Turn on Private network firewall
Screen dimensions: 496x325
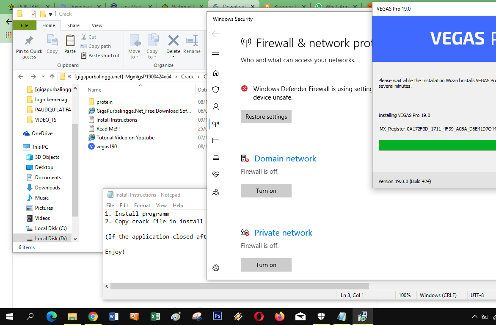click(266, 265)
